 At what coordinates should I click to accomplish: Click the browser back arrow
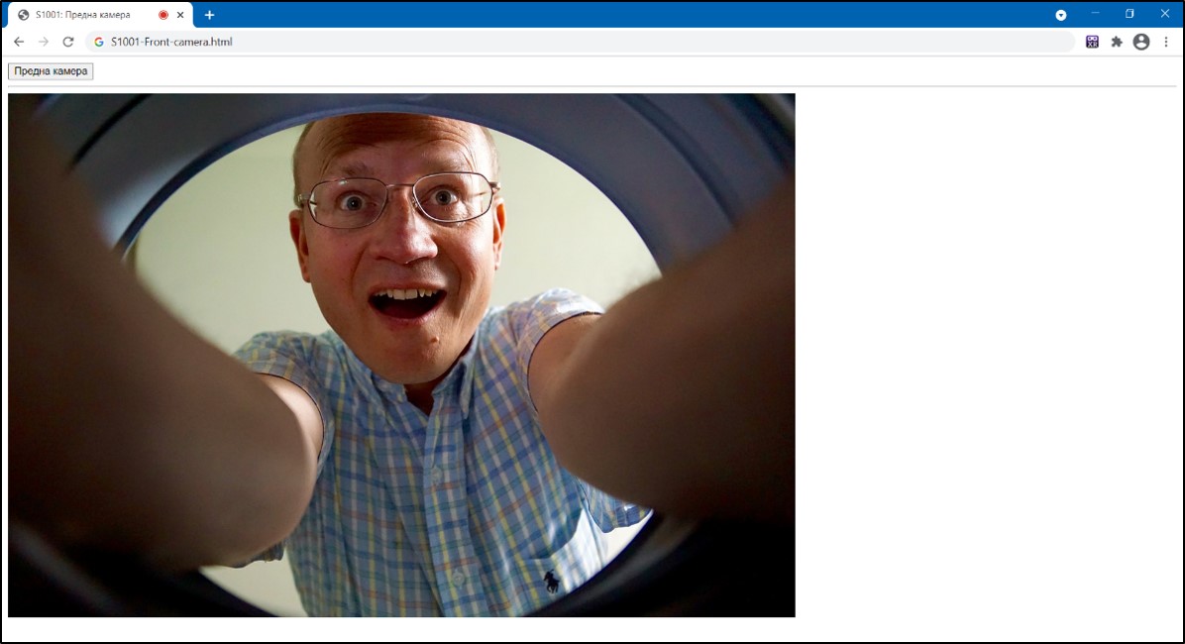[19, 42]
